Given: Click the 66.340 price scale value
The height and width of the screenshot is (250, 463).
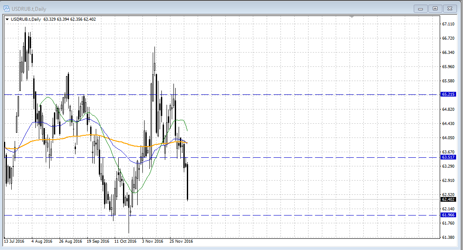Looking at the screenshot, I should coord(448,53).
